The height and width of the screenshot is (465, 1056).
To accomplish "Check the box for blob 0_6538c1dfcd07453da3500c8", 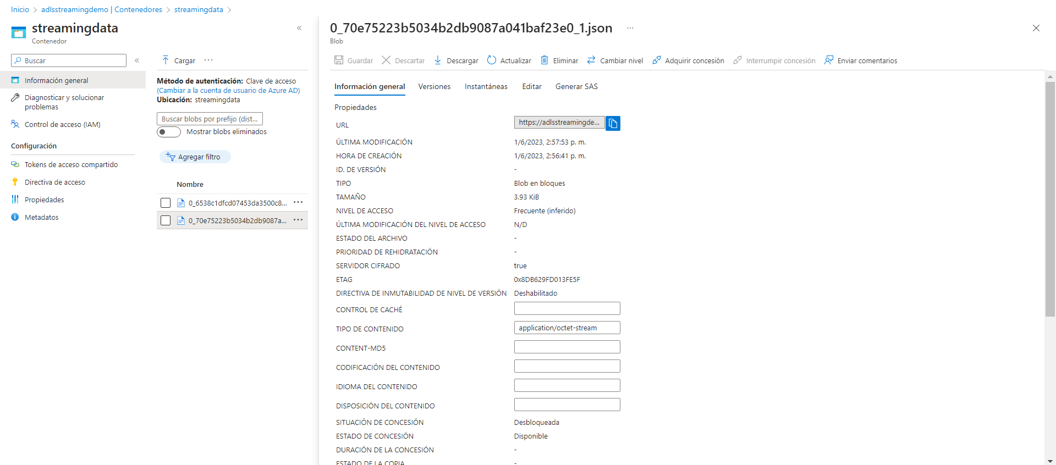I will click(x=166, y=203).
